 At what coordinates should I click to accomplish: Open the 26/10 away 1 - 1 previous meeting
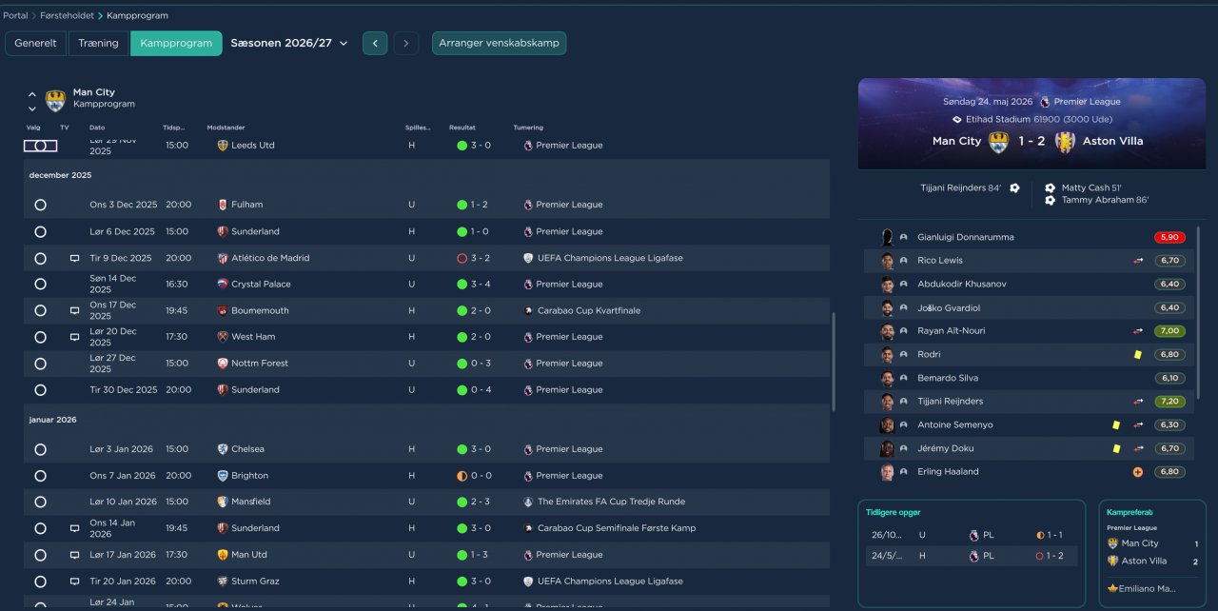coord(972,535)
